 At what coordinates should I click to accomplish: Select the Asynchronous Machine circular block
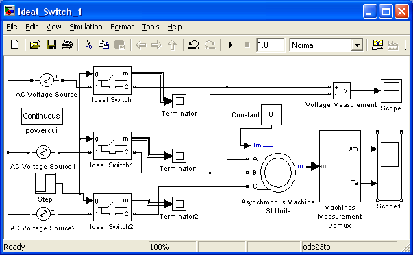pos(278,172)
